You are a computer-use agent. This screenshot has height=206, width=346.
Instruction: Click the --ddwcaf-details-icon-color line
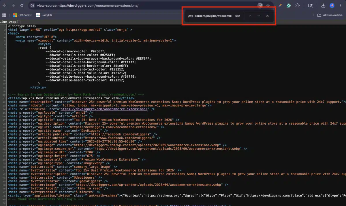tap(80, 55)
